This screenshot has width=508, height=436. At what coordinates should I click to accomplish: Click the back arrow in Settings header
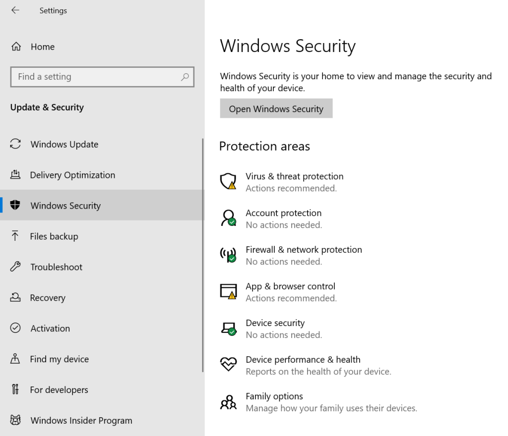click(x=15, y=10)
